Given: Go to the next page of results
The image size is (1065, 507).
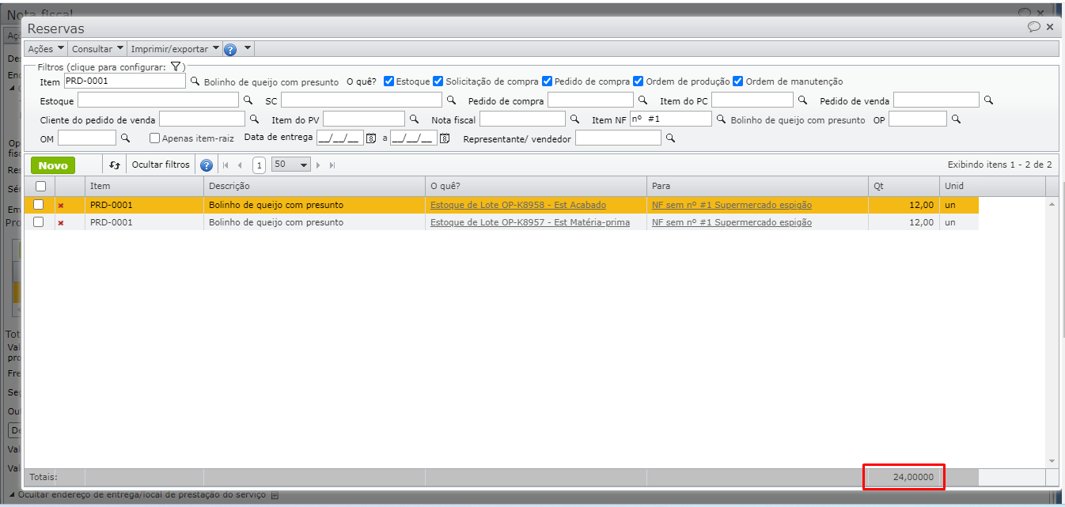Looking at the screenshot, I should pos(319,165).
